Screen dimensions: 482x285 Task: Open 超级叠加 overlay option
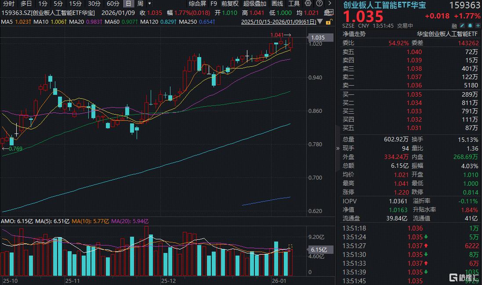pos(254,4)
